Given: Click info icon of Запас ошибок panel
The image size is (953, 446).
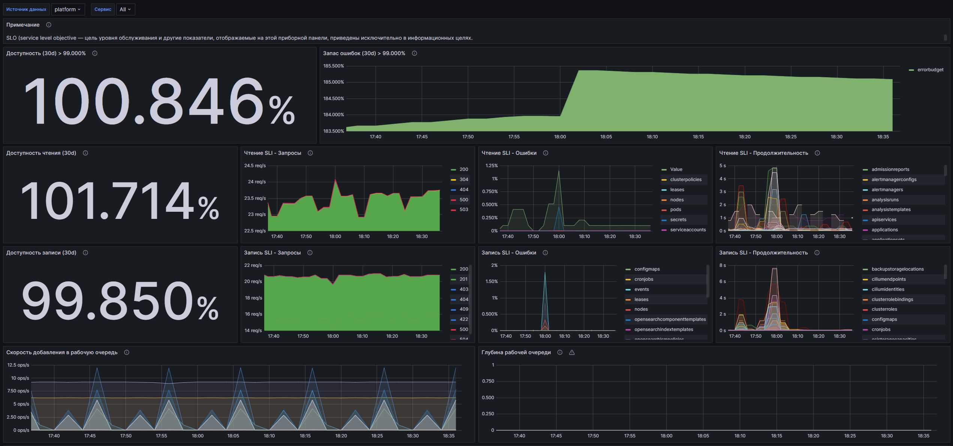Looking at the screenshot, I should point(414,53).
